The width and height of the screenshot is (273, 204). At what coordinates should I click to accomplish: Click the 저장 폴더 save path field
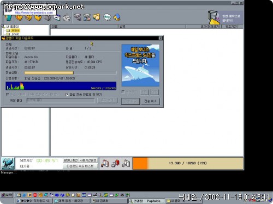(x=61, y=100)
